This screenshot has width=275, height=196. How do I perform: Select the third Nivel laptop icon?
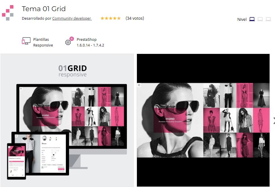[268, 19]
